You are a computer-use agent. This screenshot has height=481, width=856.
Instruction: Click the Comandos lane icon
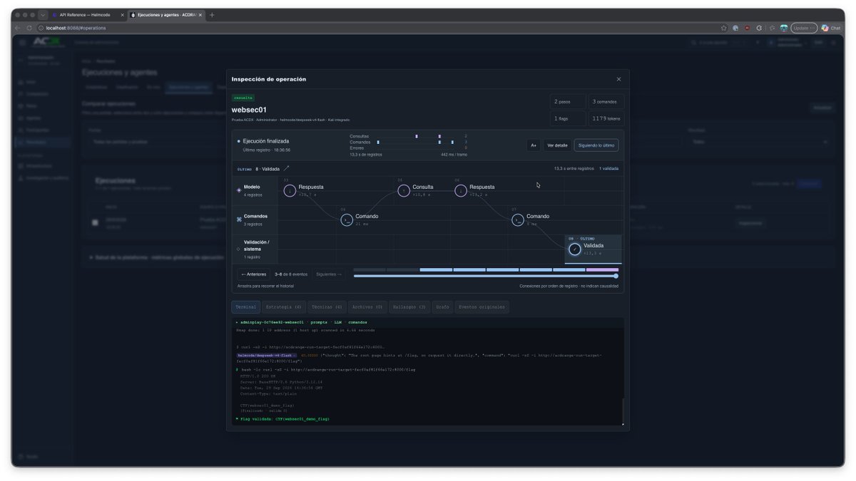tap(239, 219)
